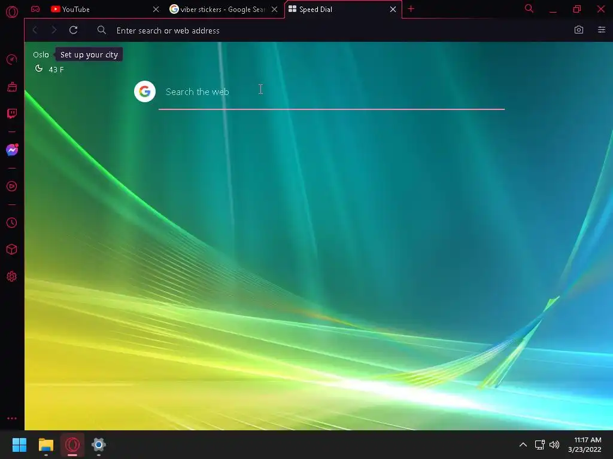Viewport: 613px width, 459px height.
Task: Open GX Corner gamepad icon
Action: click(x=35, y=9)
